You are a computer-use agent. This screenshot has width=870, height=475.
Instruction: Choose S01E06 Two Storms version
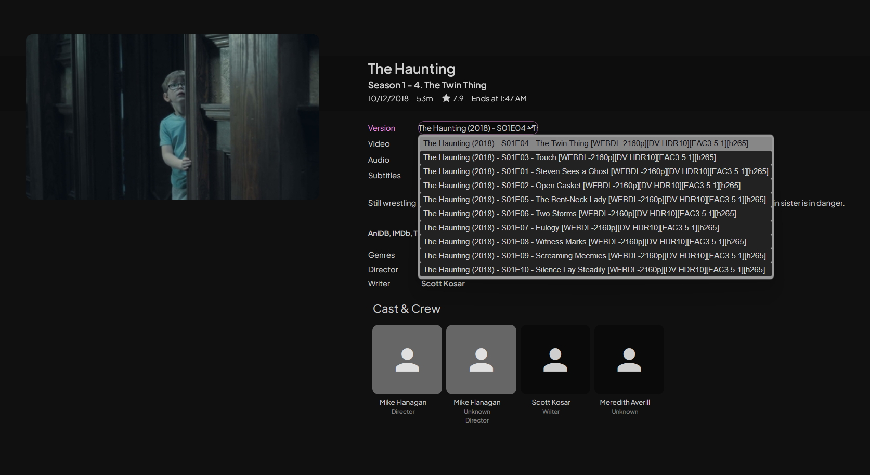point(579,214)
